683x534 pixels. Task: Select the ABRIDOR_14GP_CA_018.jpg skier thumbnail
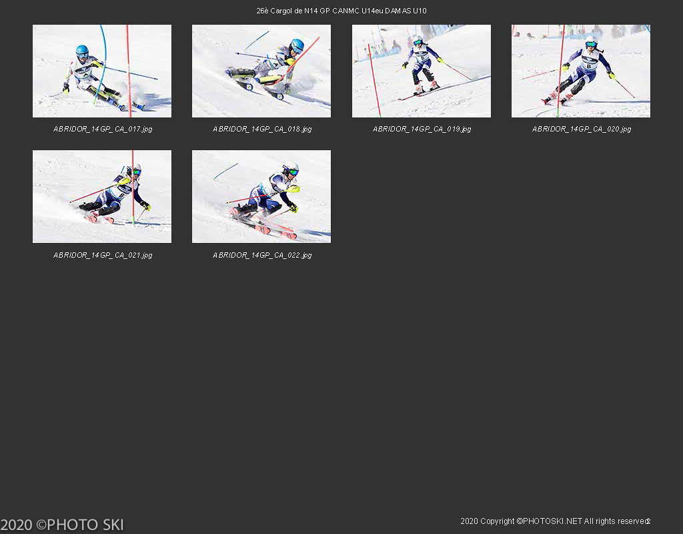pos(261,71)
